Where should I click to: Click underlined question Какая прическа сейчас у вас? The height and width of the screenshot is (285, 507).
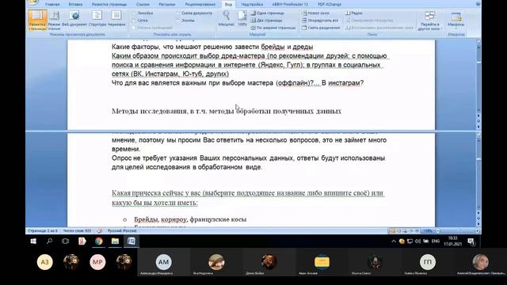tap(248, 198)
